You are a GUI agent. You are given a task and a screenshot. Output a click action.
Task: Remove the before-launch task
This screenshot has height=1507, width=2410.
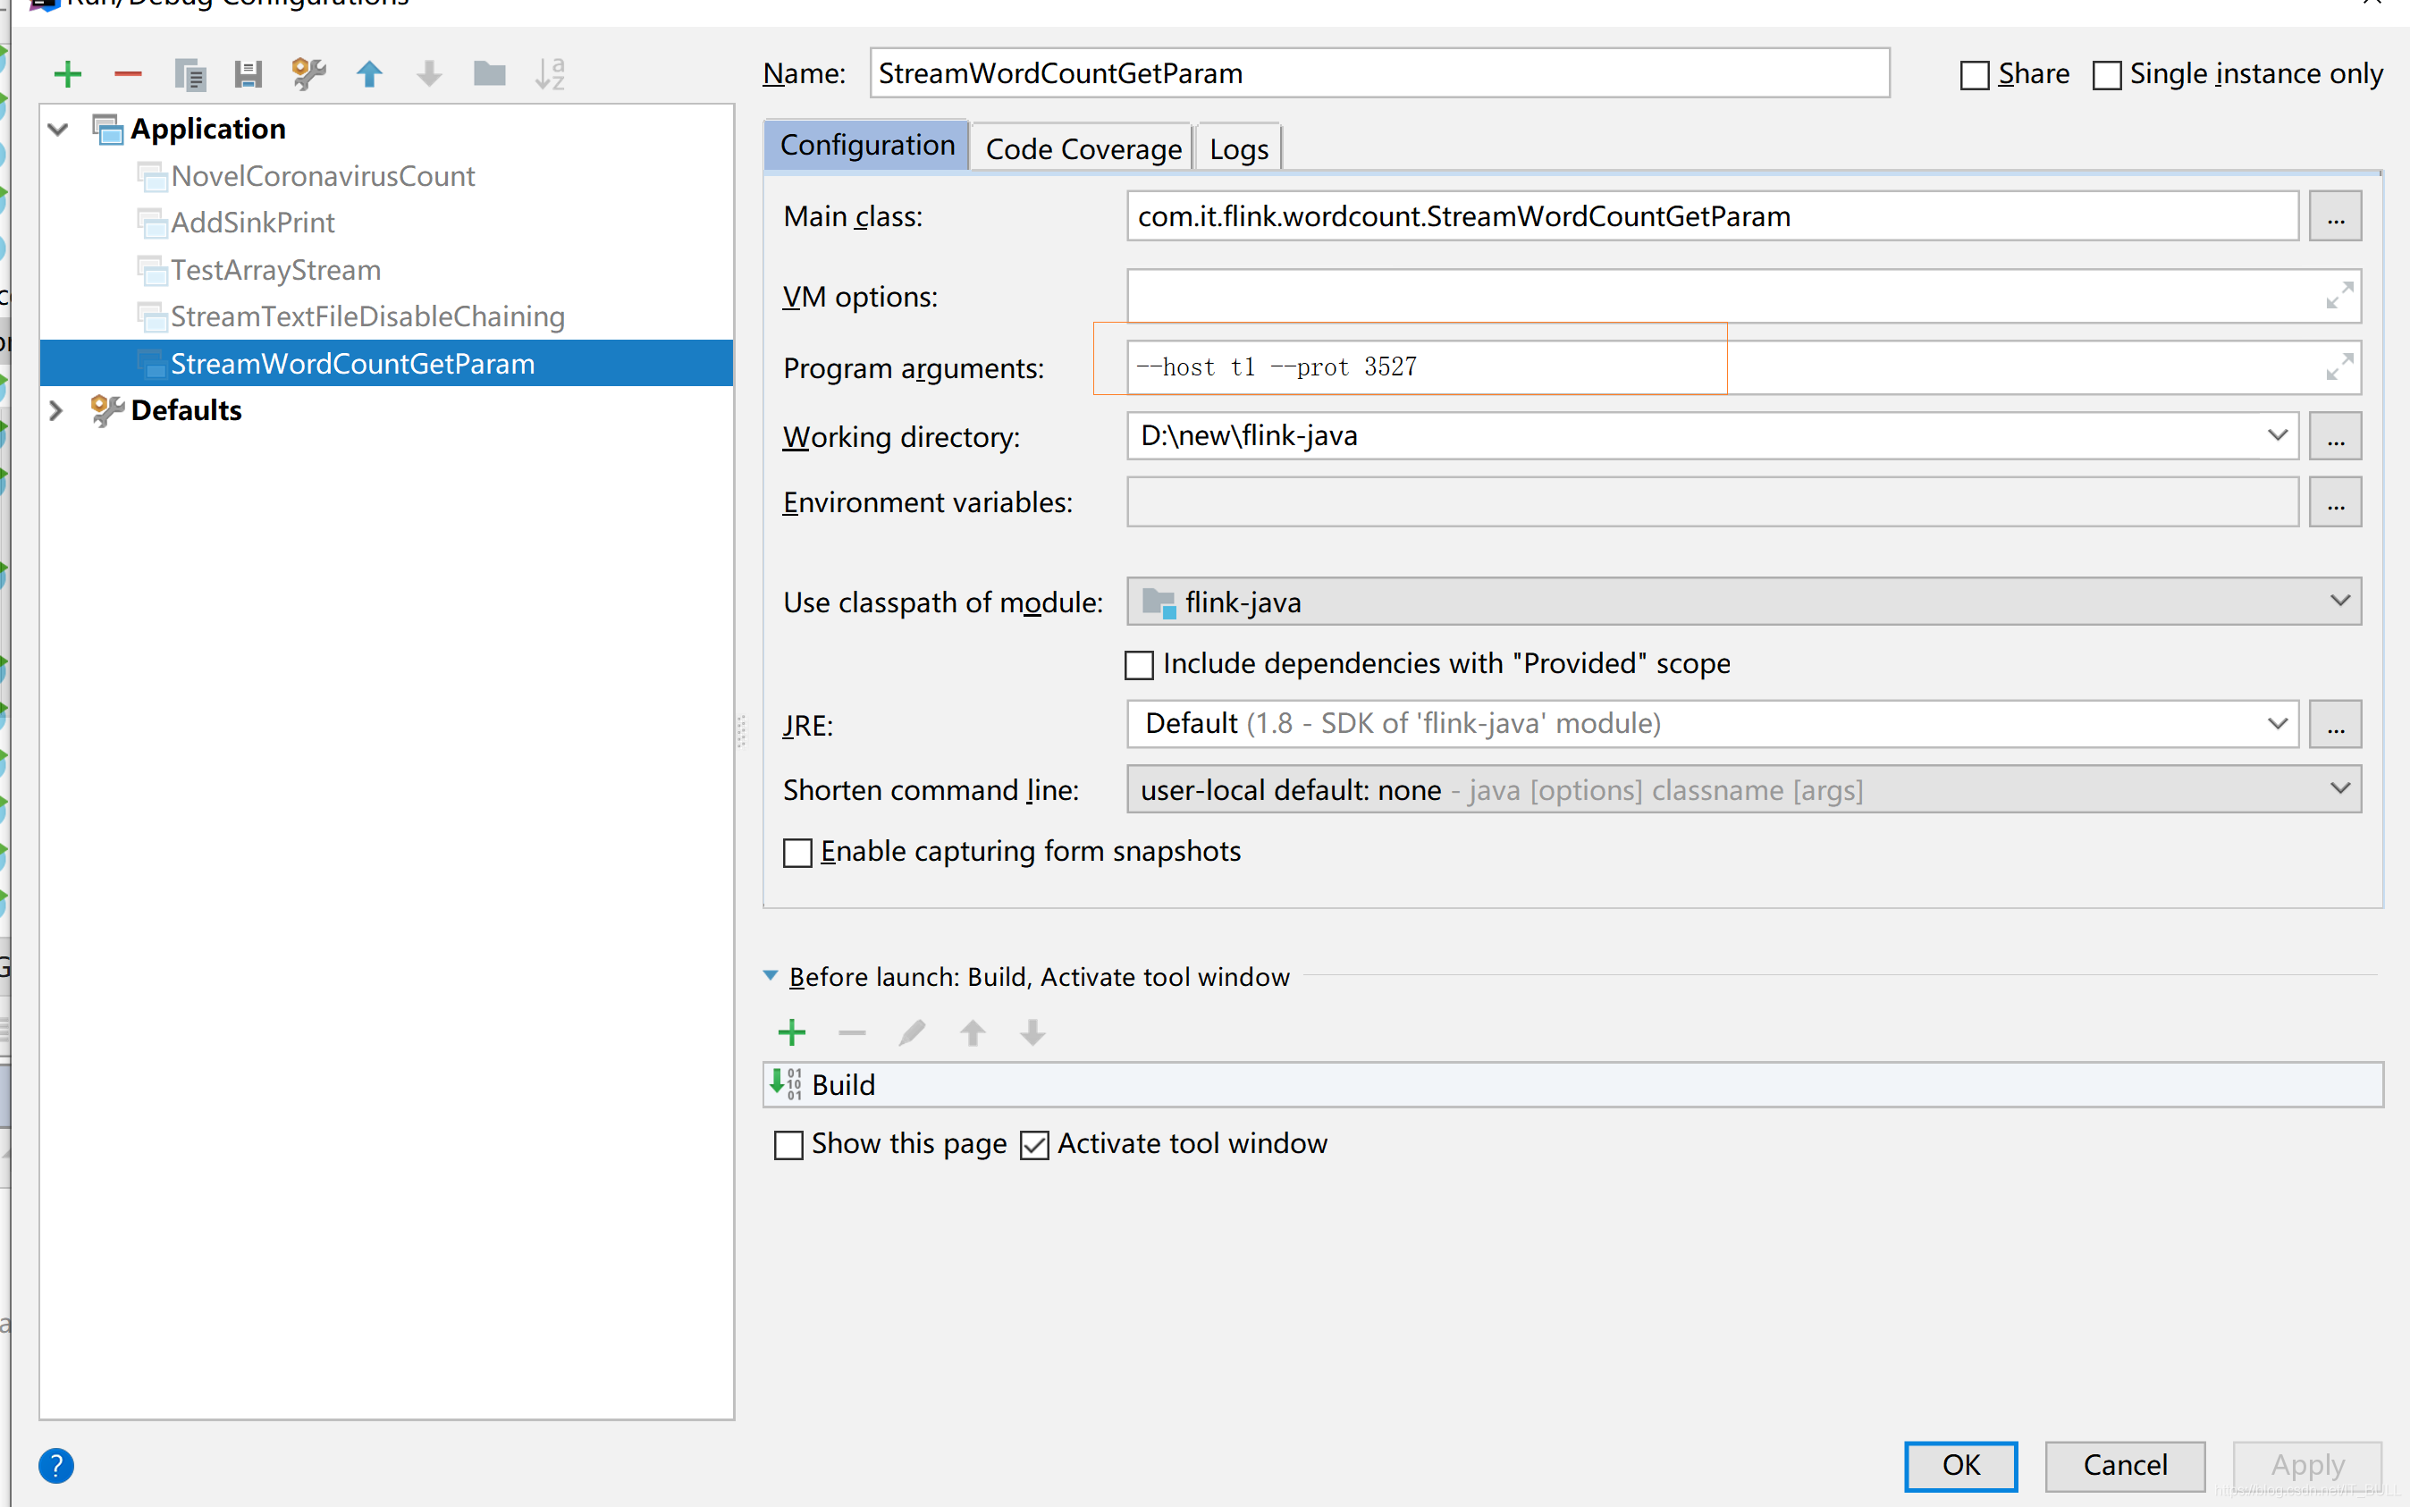point(852,1032)
